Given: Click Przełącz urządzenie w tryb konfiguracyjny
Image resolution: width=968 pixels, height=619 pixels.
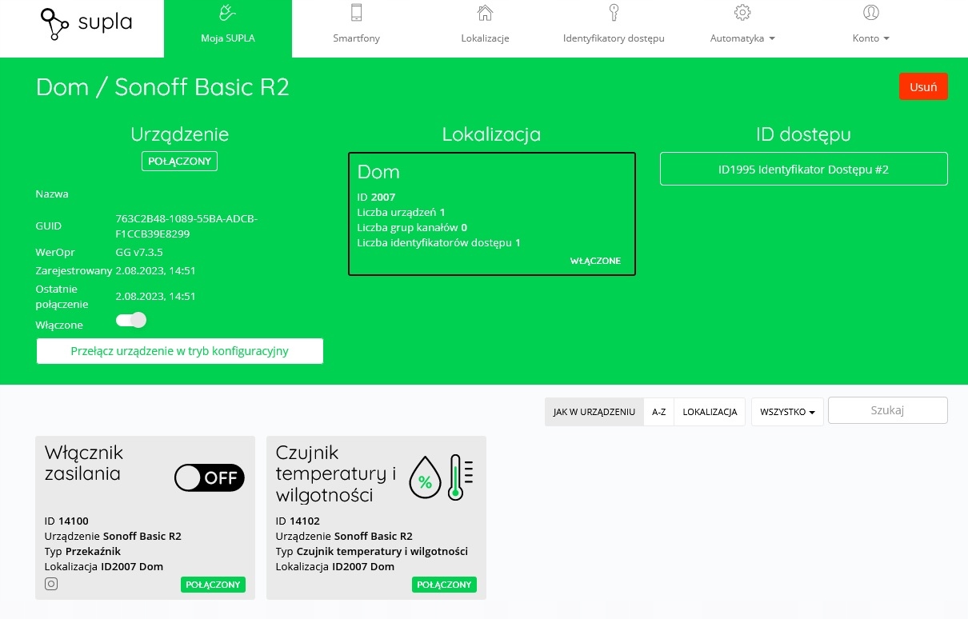Looking at the screenshot, I should pyautogui.click(x=180, y=351).
